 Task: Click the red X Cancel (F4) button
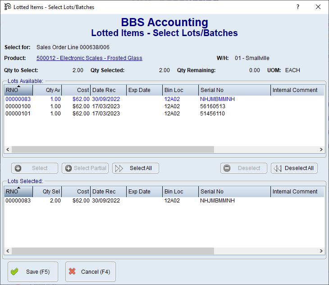[90, 272]
